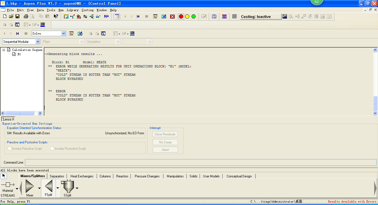378x205 pixels.
Task: Click the economic evaluation dollar chart icon
Action: pyautogui.click(x=285, y=17)
